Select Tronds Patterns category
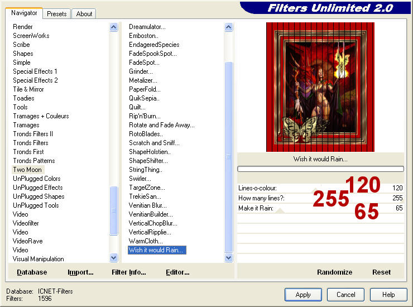This screenshot has width=413, height=307. pos(34,161)
